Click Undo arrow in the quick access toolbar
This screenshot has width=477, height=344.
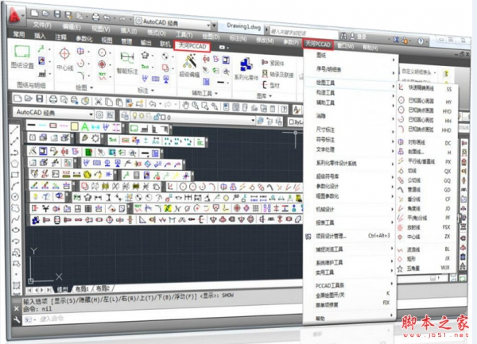(x=107, y=17)
